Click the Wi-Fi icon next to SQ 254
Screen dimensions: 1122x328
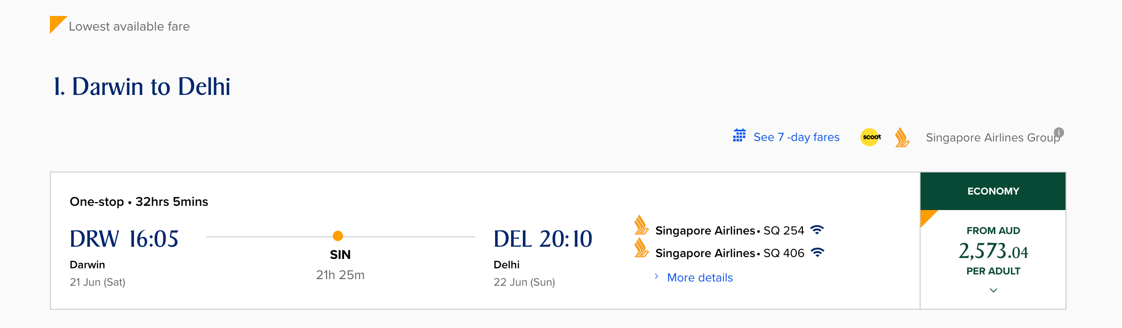[817, 230]
